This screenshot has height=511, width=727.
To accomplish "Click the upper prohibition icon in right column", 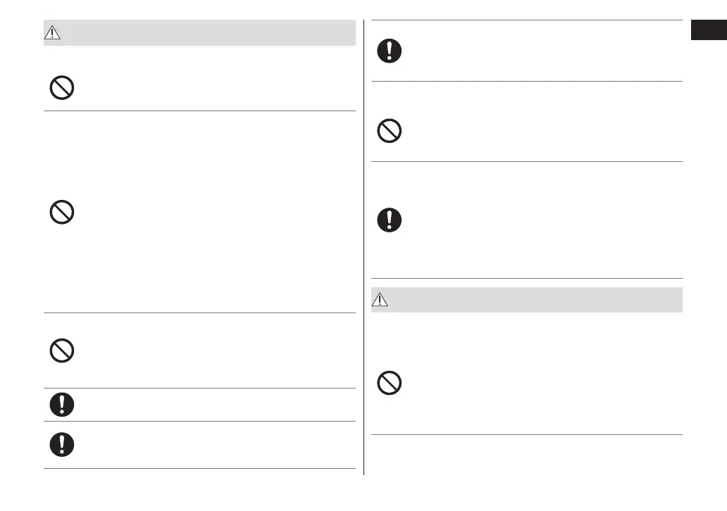I will (x=389, y=132).
